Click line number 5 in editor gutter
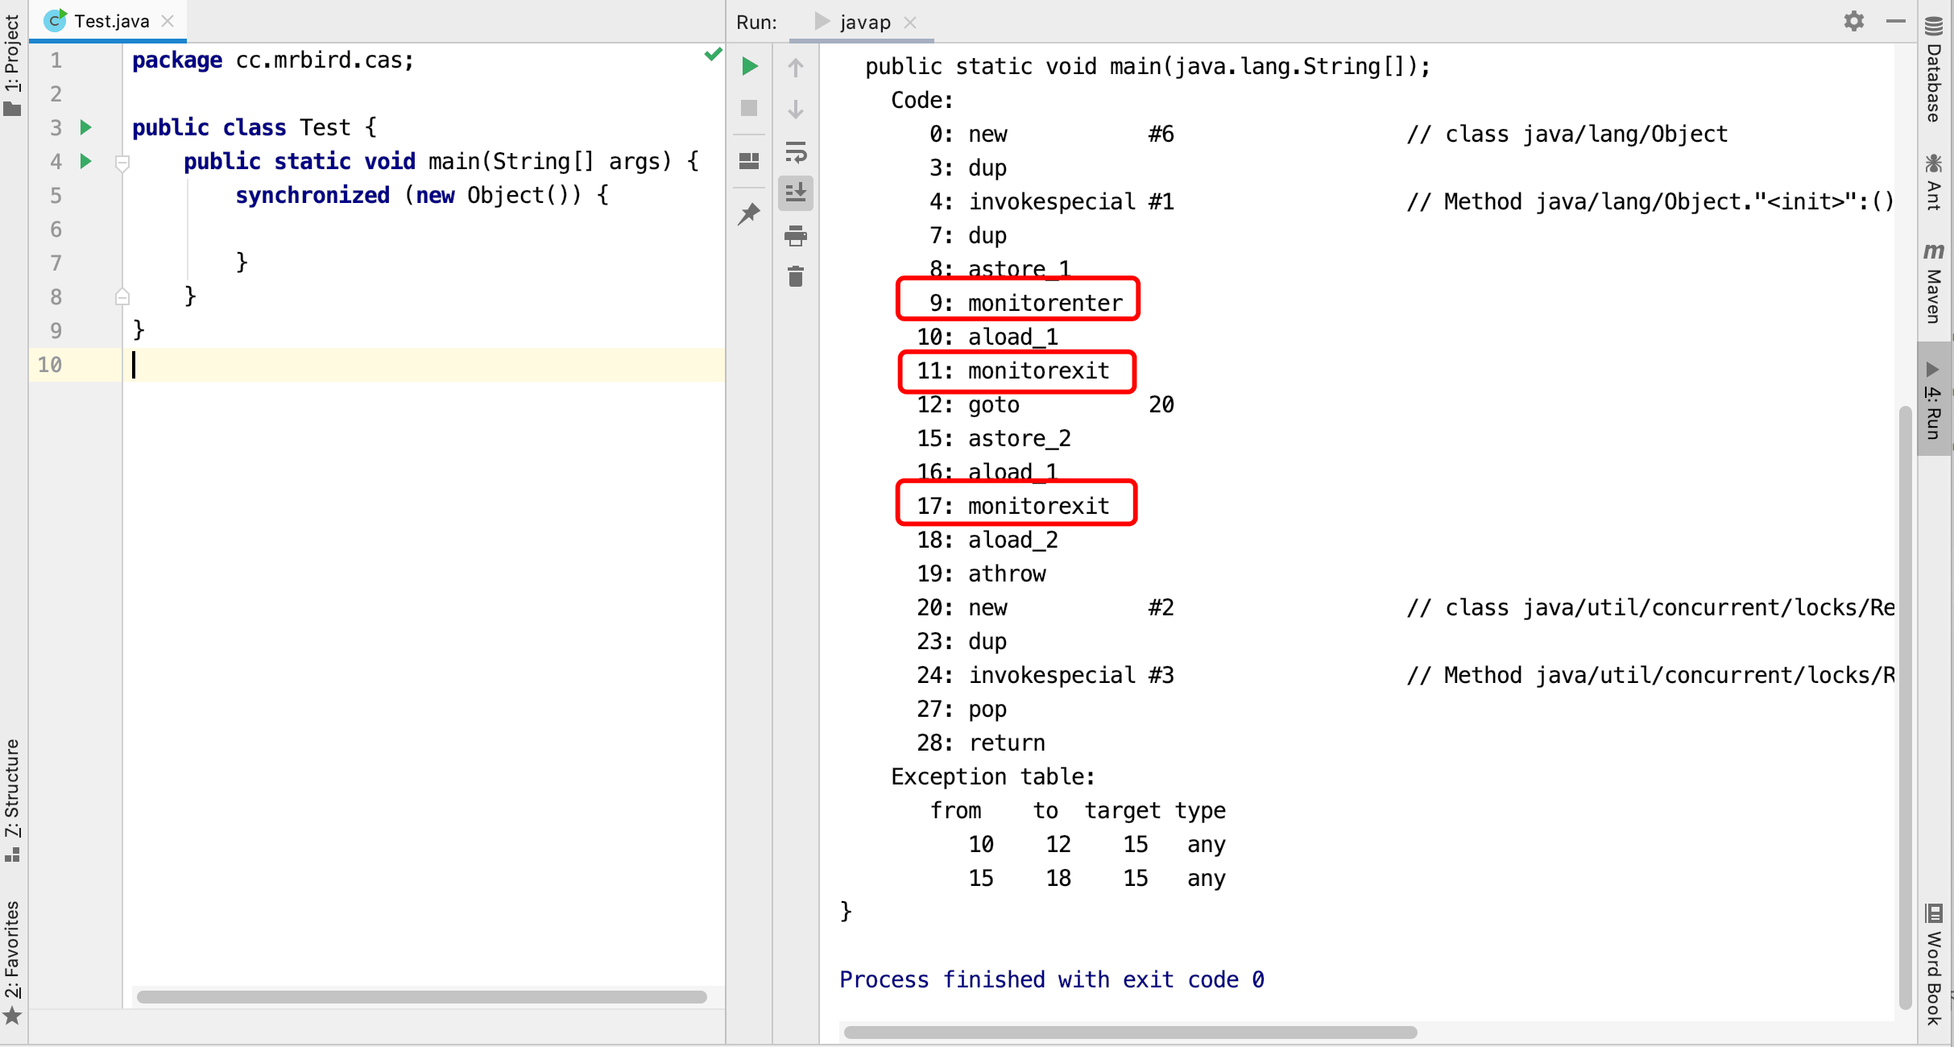The height and width of the screenshot is (1047, 1954). pyautogui.click(x=56, y=196)
